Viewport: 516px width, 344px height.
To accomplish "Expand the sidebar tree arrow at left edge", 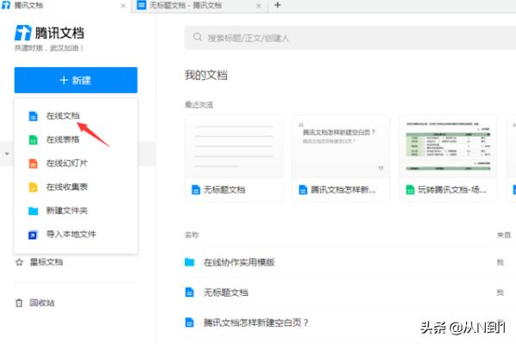I will tap(7, 154).
